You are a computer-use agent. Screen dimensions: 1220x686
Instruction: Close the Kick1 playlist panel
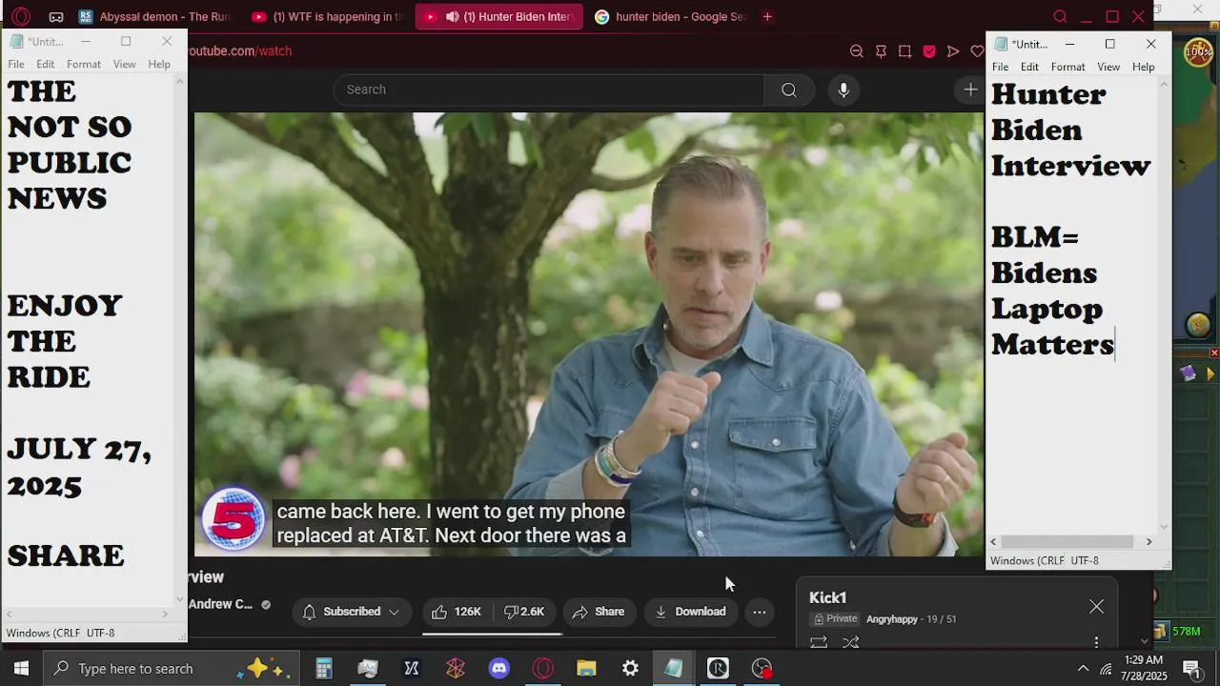click(1096, 607)
